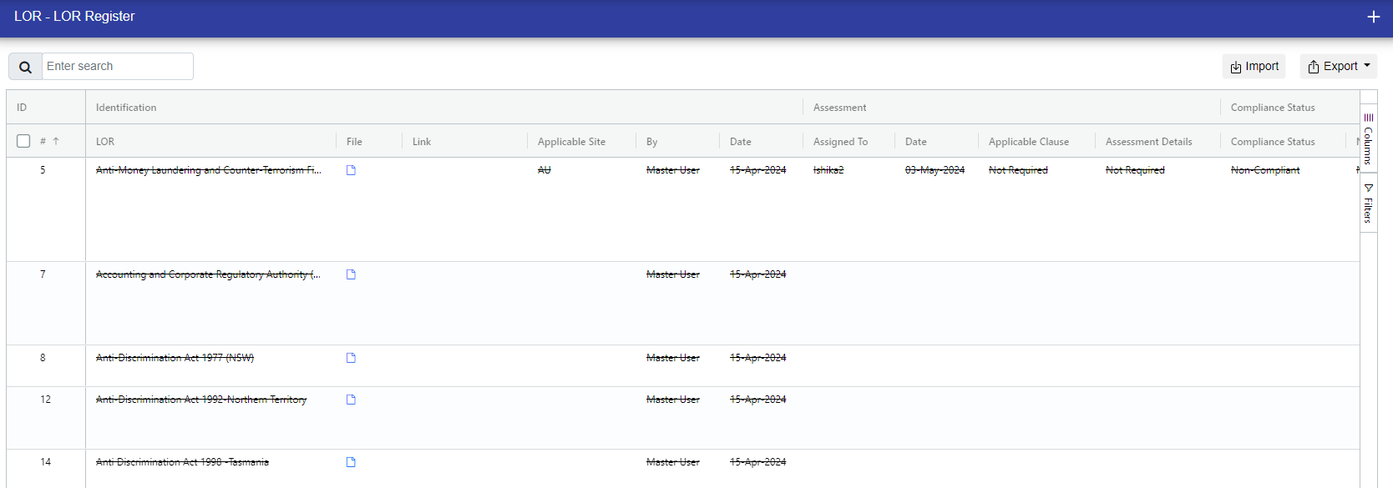Open the Export dropdown menu
1393x488 pixels.
pos(1338,67)
